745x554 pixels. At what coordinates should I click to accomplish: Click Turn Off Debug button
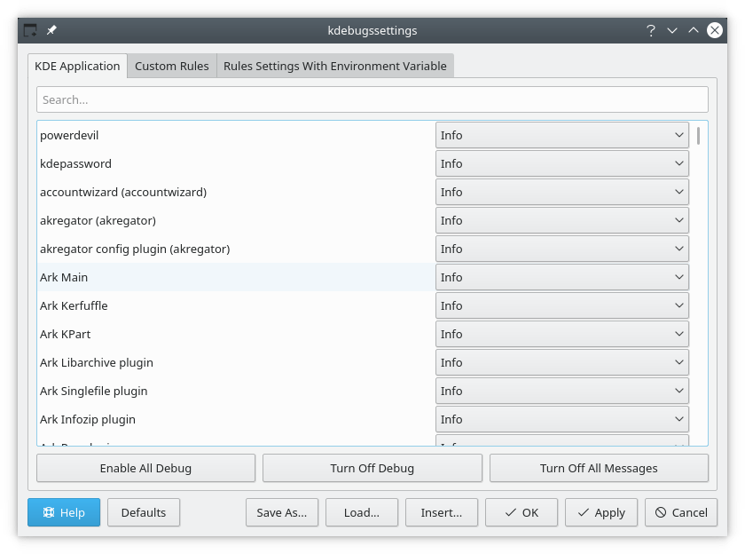click(372, 468)
